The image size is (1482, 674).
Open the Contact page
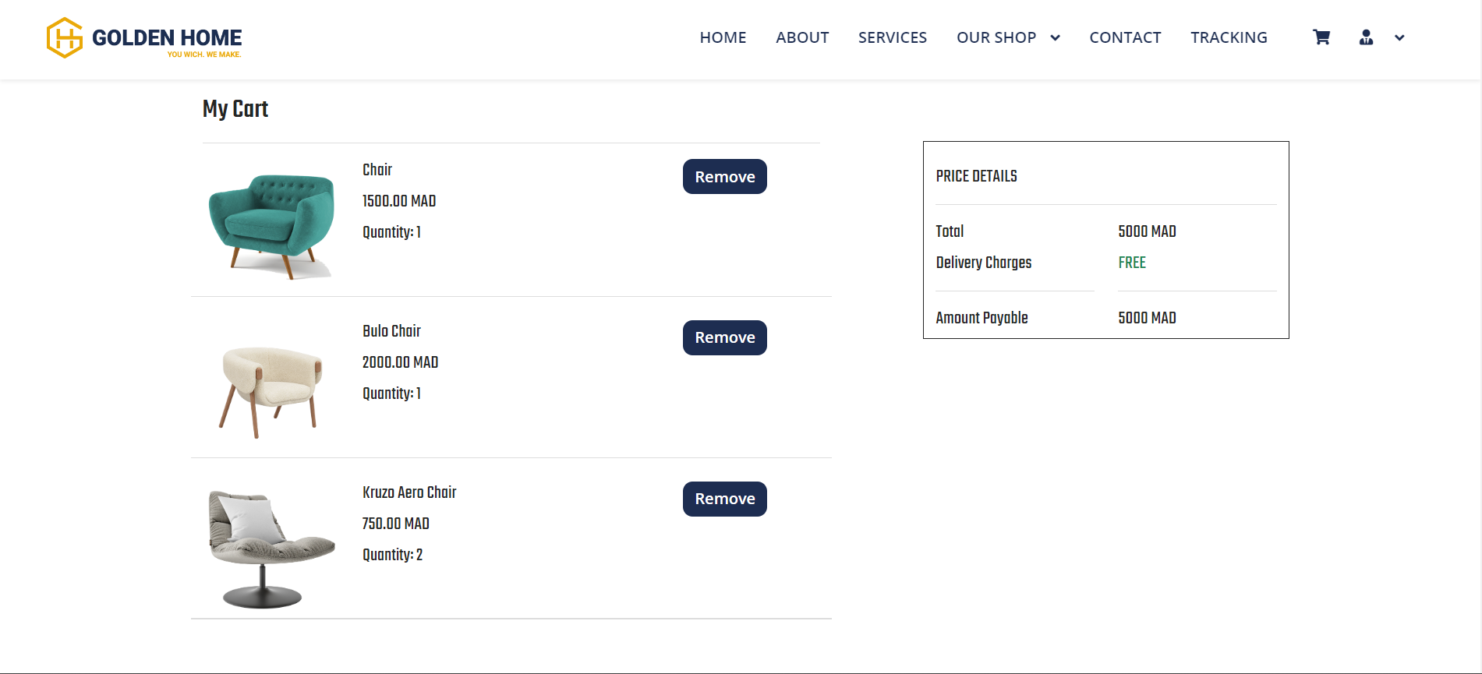pyautogui.click(x=1125, y=37)
